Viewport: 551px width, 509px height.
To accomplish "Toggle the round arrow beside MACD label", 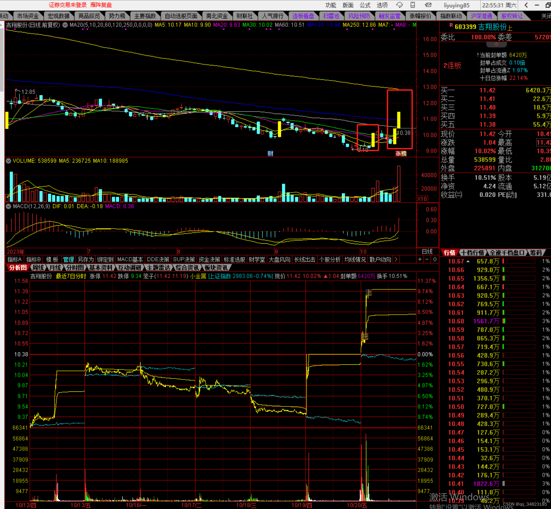I will tap(8, 206).
